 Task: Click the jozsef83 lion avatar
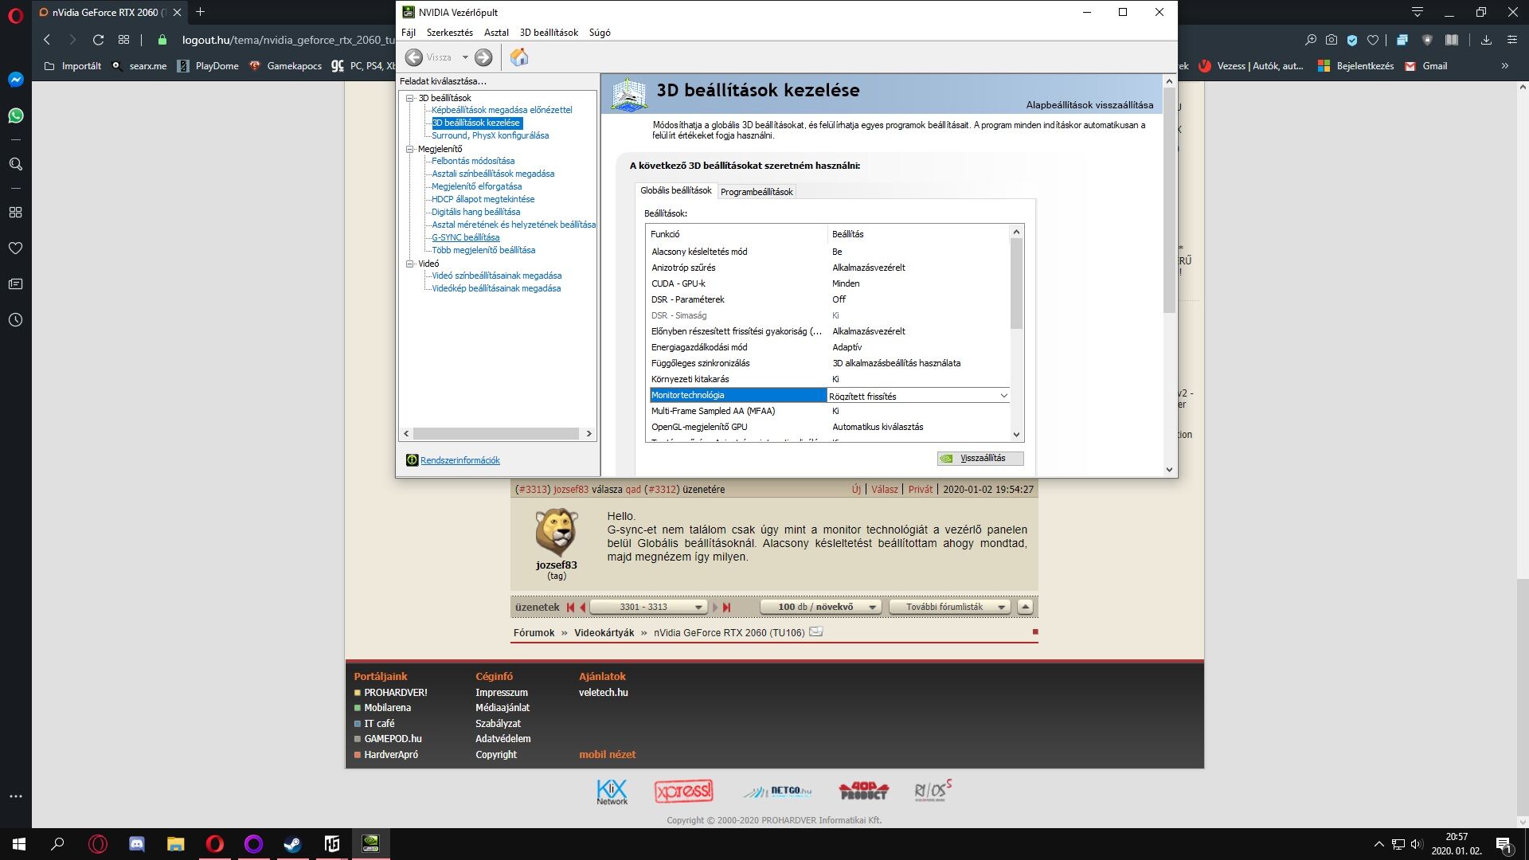click(556, 532)
